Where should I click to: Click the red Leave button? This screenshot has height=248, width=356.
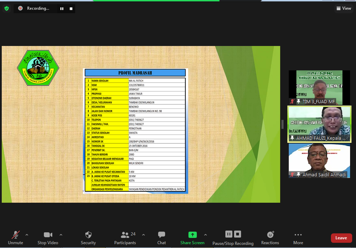(x=341, y=238)
